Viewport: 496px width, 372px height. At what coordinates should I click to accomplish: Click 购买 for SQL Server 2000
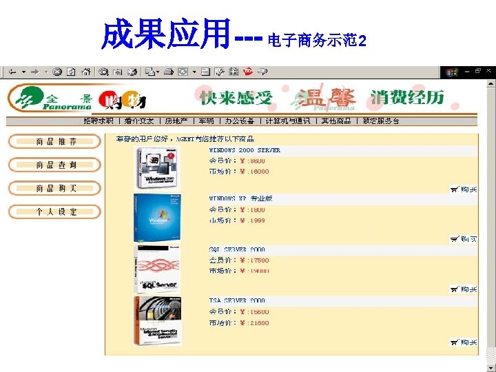point(464,289)
